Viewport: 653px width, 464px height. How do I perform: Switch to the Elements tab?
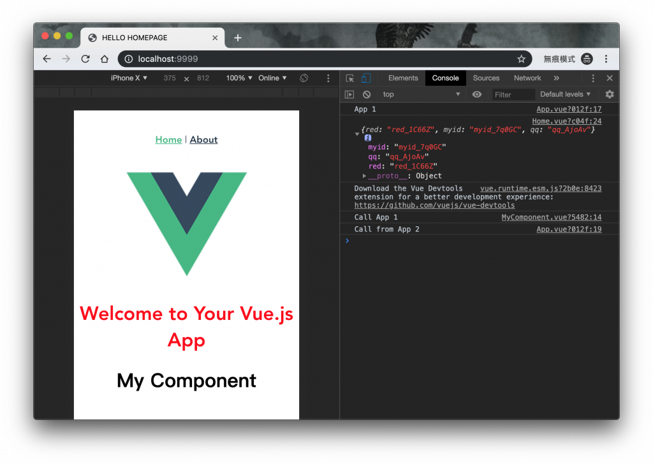[x=403, y=78]
